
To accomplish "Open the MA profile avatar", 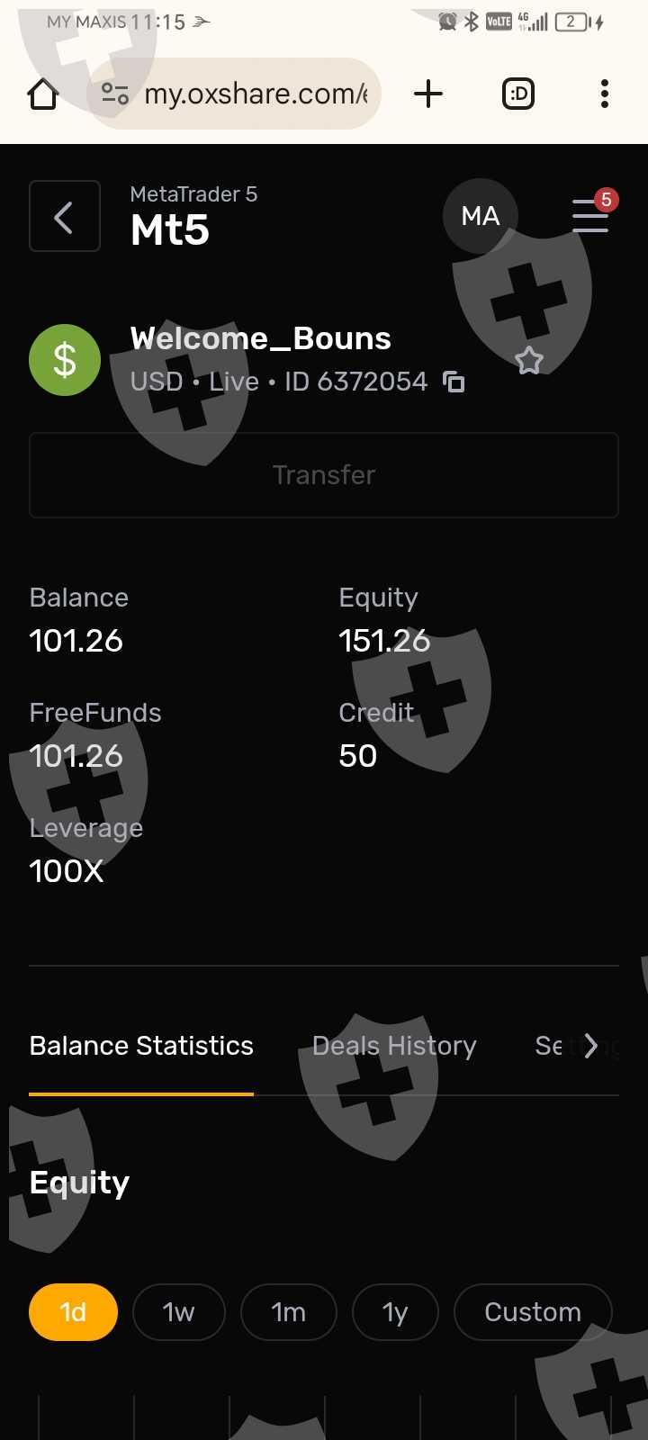I will 480,216.
